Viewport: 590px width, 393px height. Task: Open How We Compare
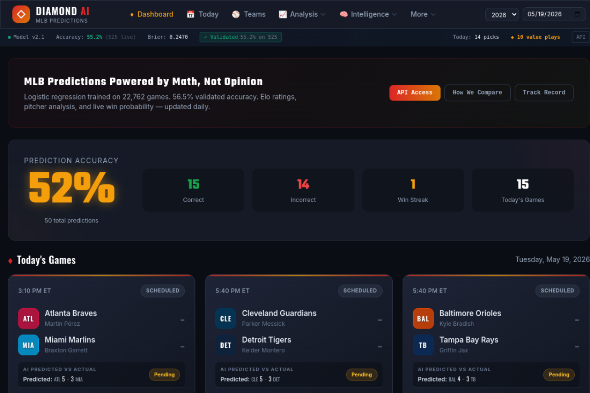[x=477, y=93]
